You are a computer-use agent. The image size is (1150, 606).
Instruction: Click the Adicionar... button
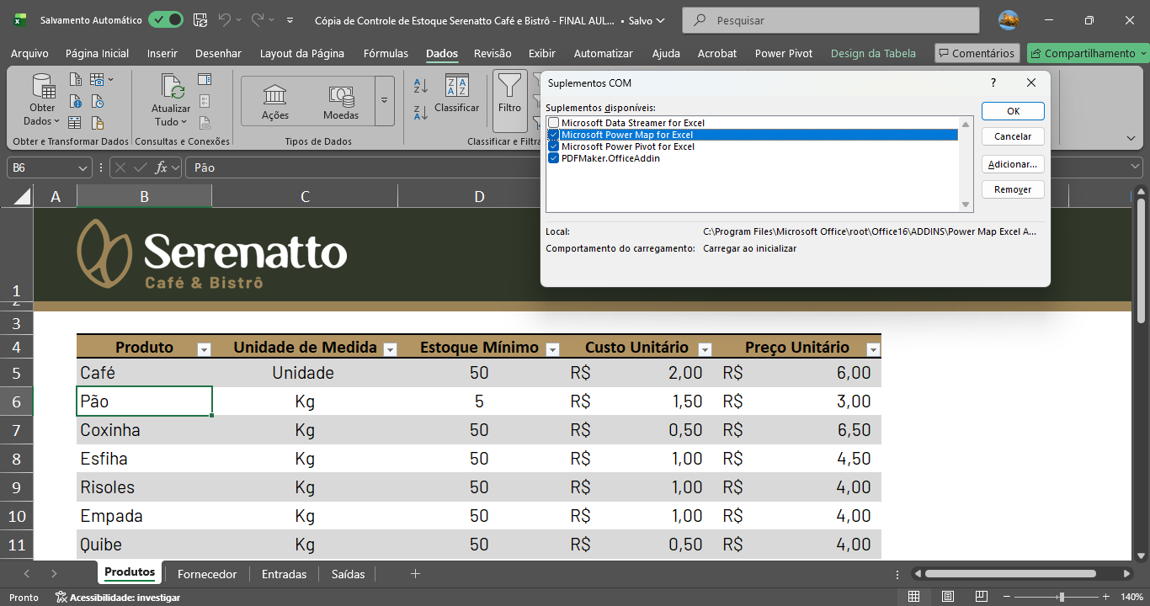click(x=1013, y=164)
